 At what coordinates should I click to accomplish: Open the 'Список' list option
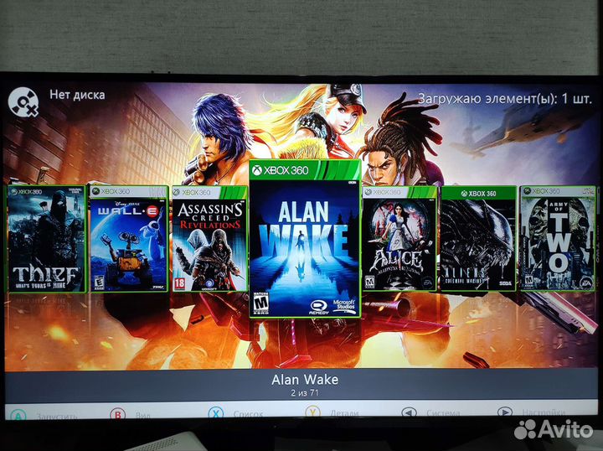click(x=248, y=414)
